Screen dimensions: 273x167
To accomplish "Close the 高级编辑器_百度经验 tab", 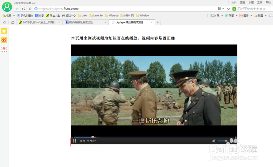I will (105, 22).
